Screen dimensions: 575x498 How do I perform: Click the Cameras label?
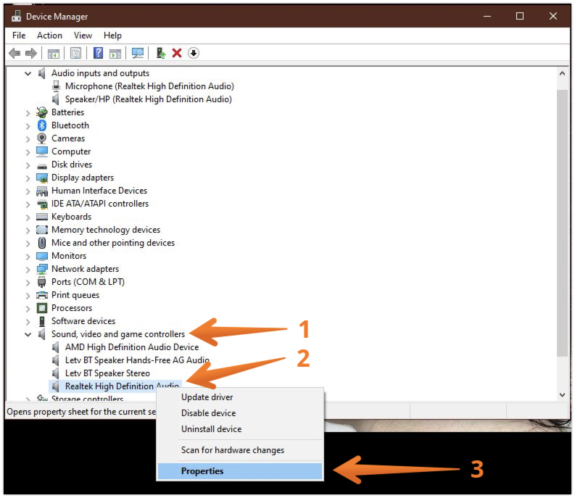pos(68,138)
